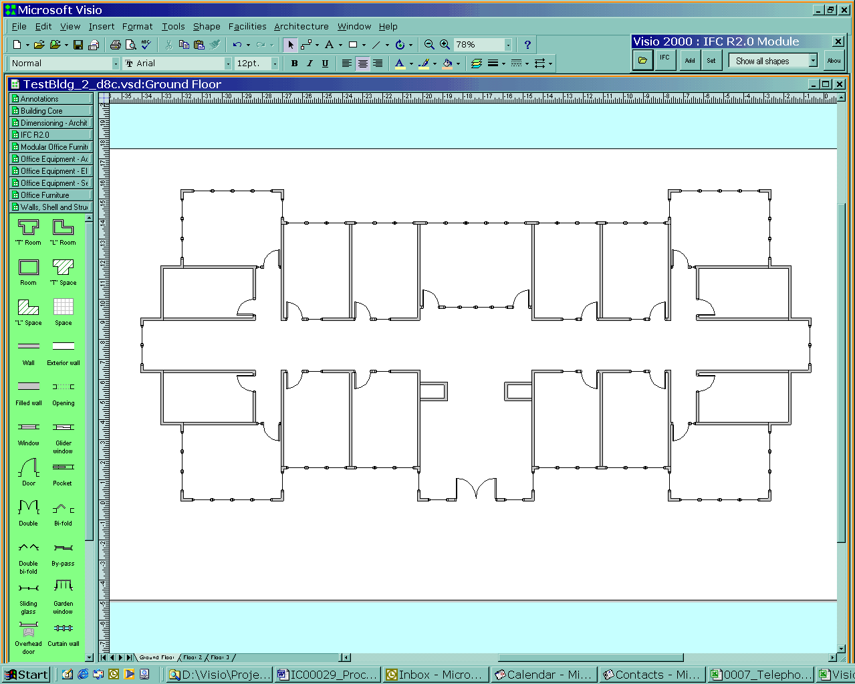Expand the line pattern options arrow
The image size is (855, 684).
tap(526, 64)
